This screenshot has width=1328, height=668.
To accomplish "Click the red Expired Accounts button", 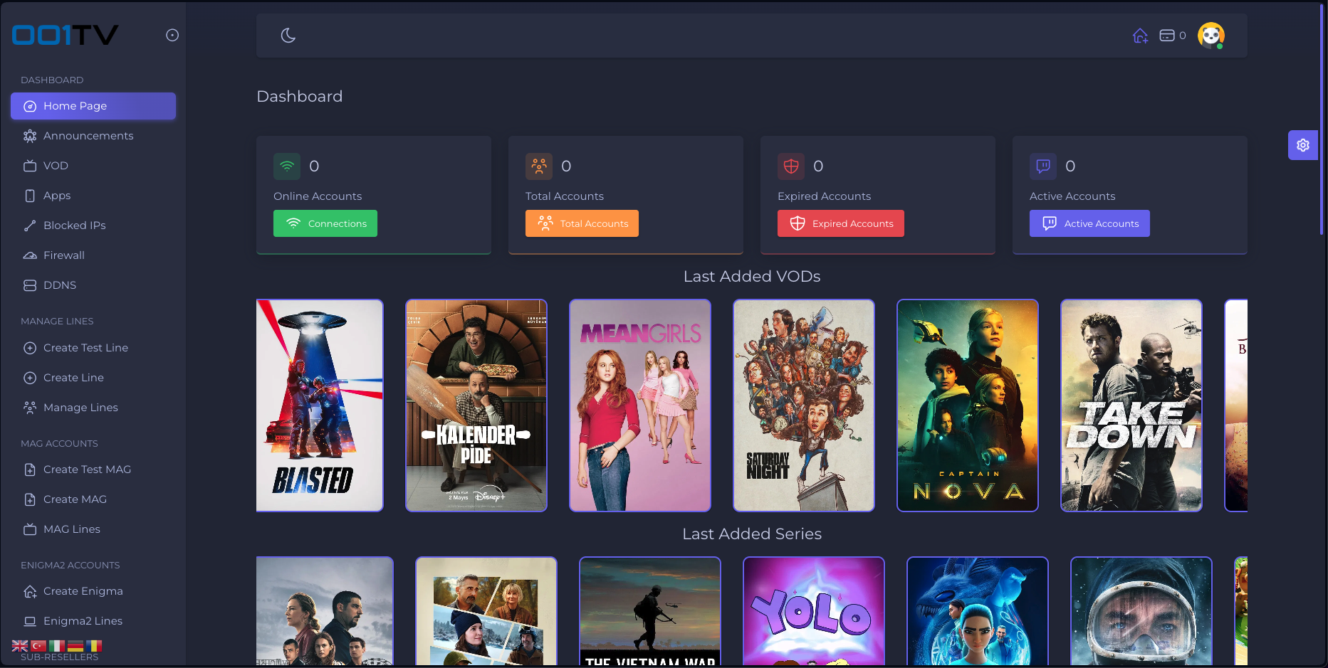I will (841, 223).
